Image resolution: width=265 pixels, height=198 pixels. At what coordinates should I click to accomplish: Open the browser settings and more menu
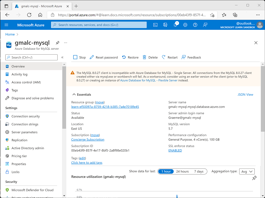click(x=258, y=15)
